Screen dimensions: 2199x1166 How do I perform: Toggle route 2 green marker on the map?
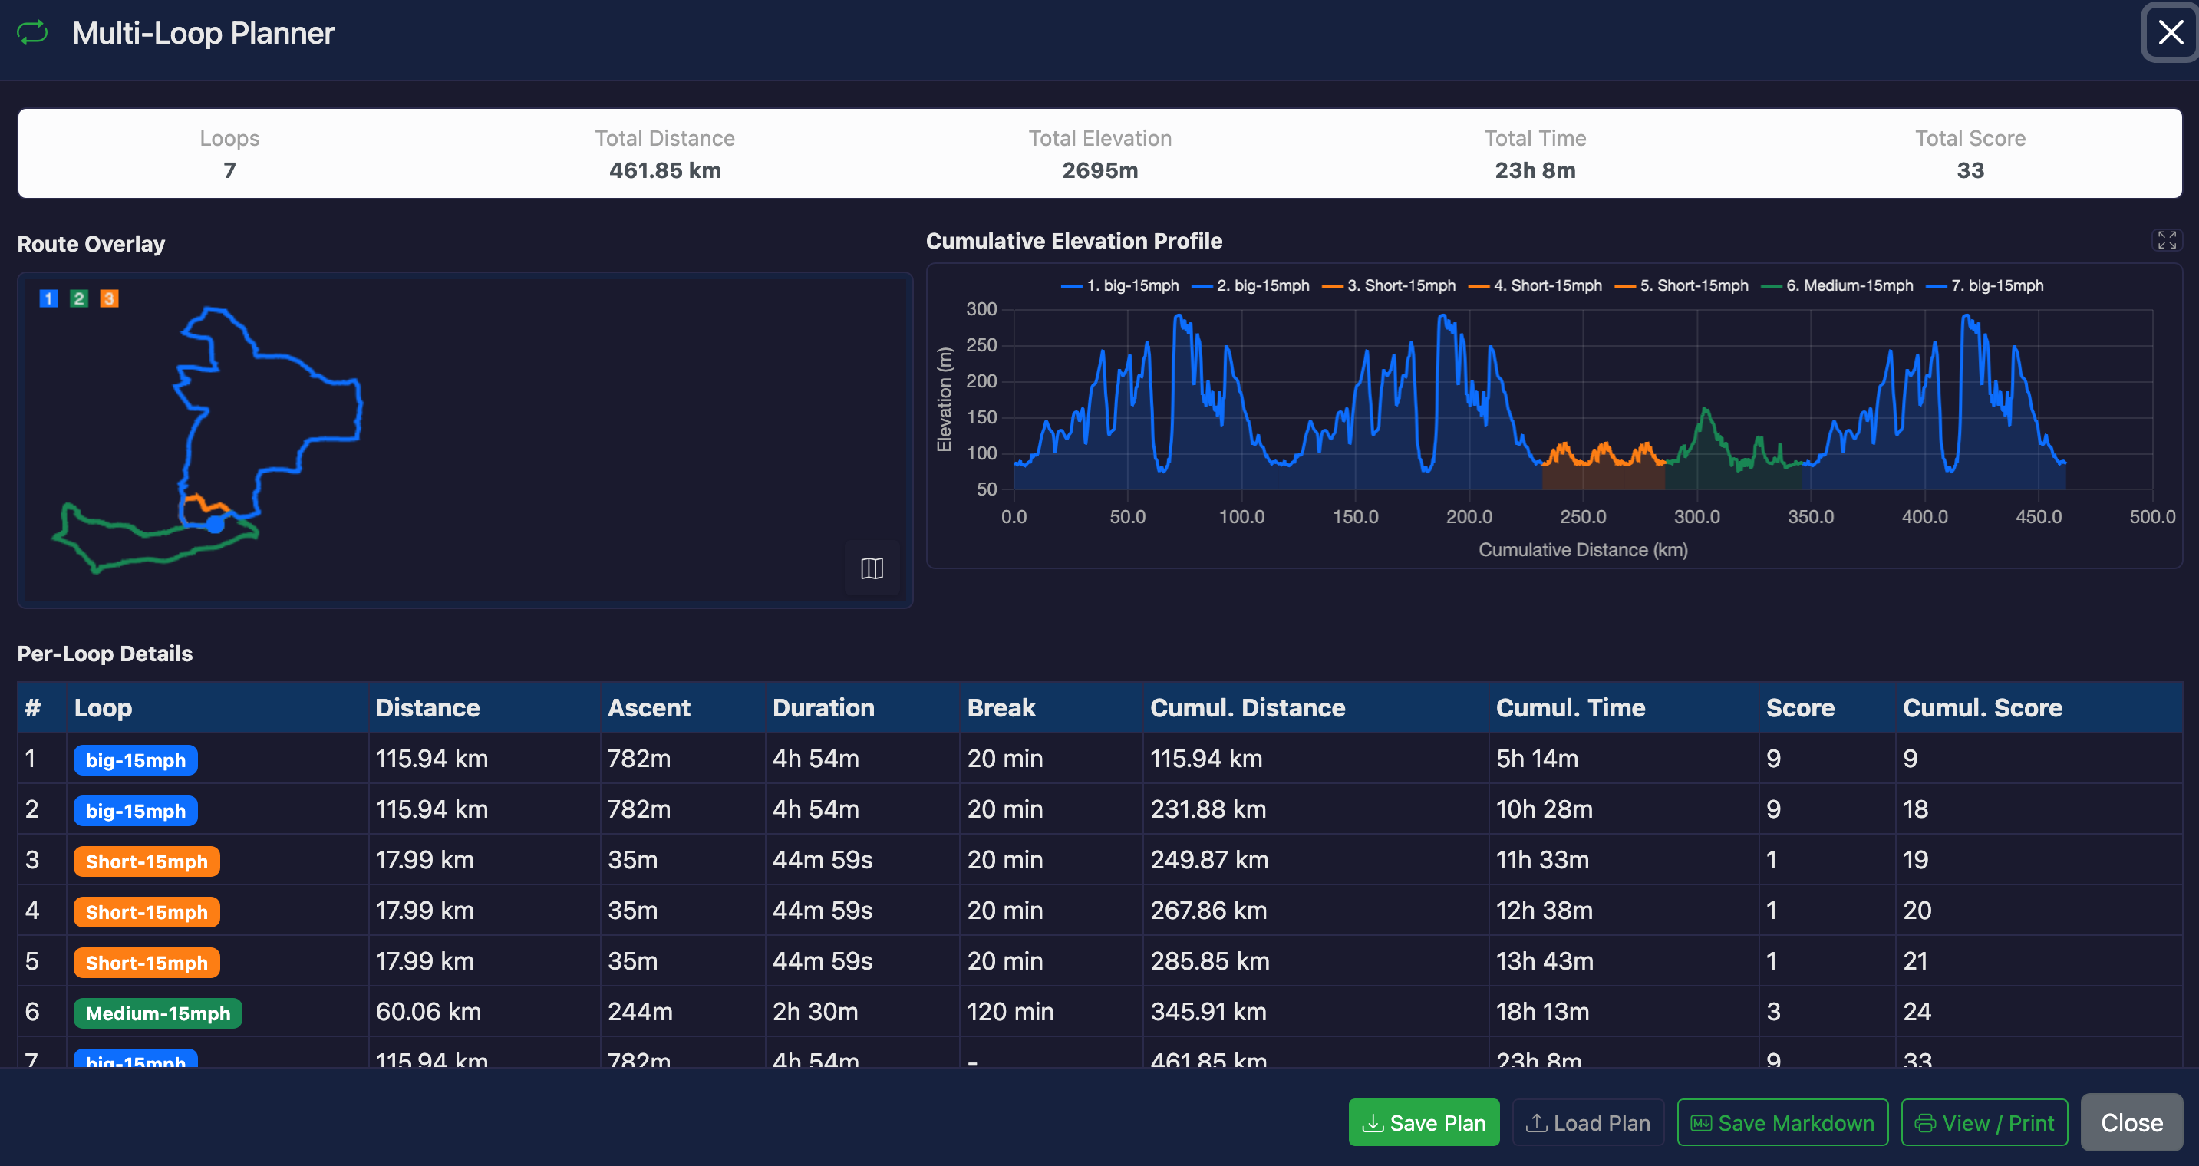78,298
